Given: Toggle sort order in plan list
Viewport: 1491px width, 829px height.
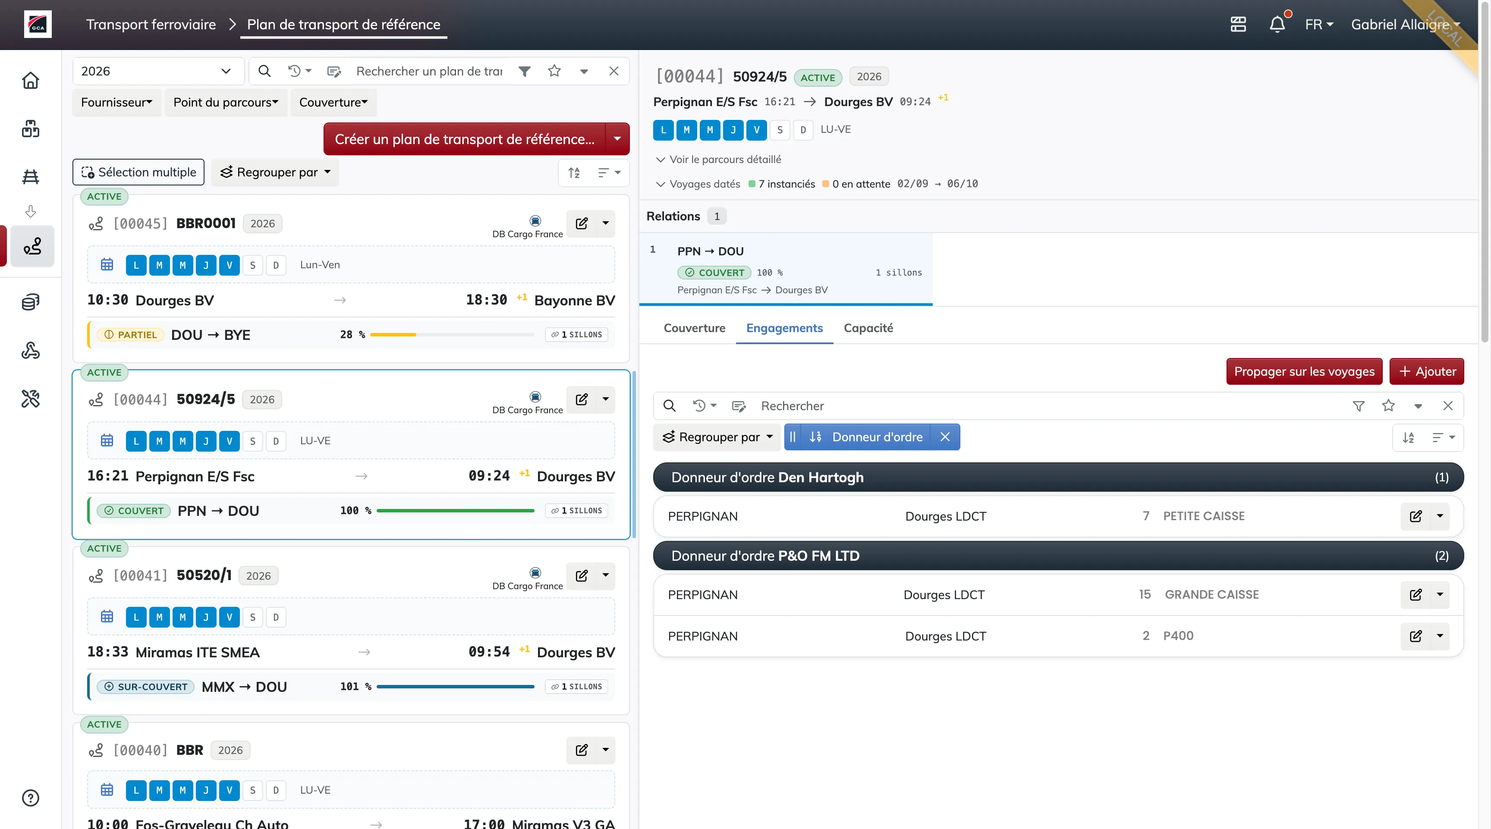Looking at the screenshot, I should tap(574, 173).
